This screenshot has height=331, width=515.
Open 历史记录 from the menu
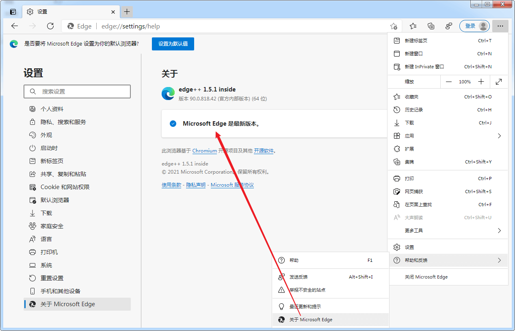coord(448,110)
